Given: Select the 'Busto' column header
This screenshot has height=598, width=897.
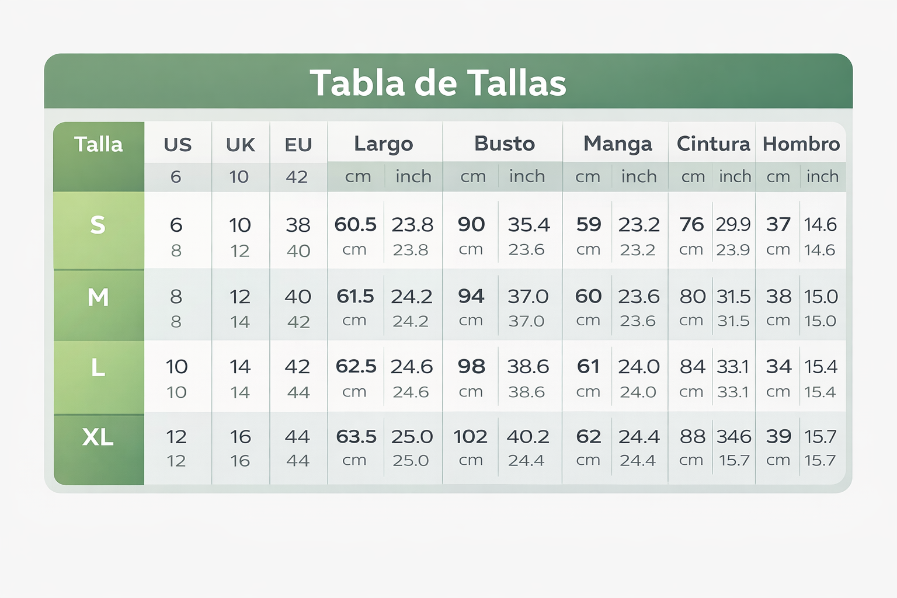Looking at the screenshot, I should pyautogui.click(x=505, y=144).
